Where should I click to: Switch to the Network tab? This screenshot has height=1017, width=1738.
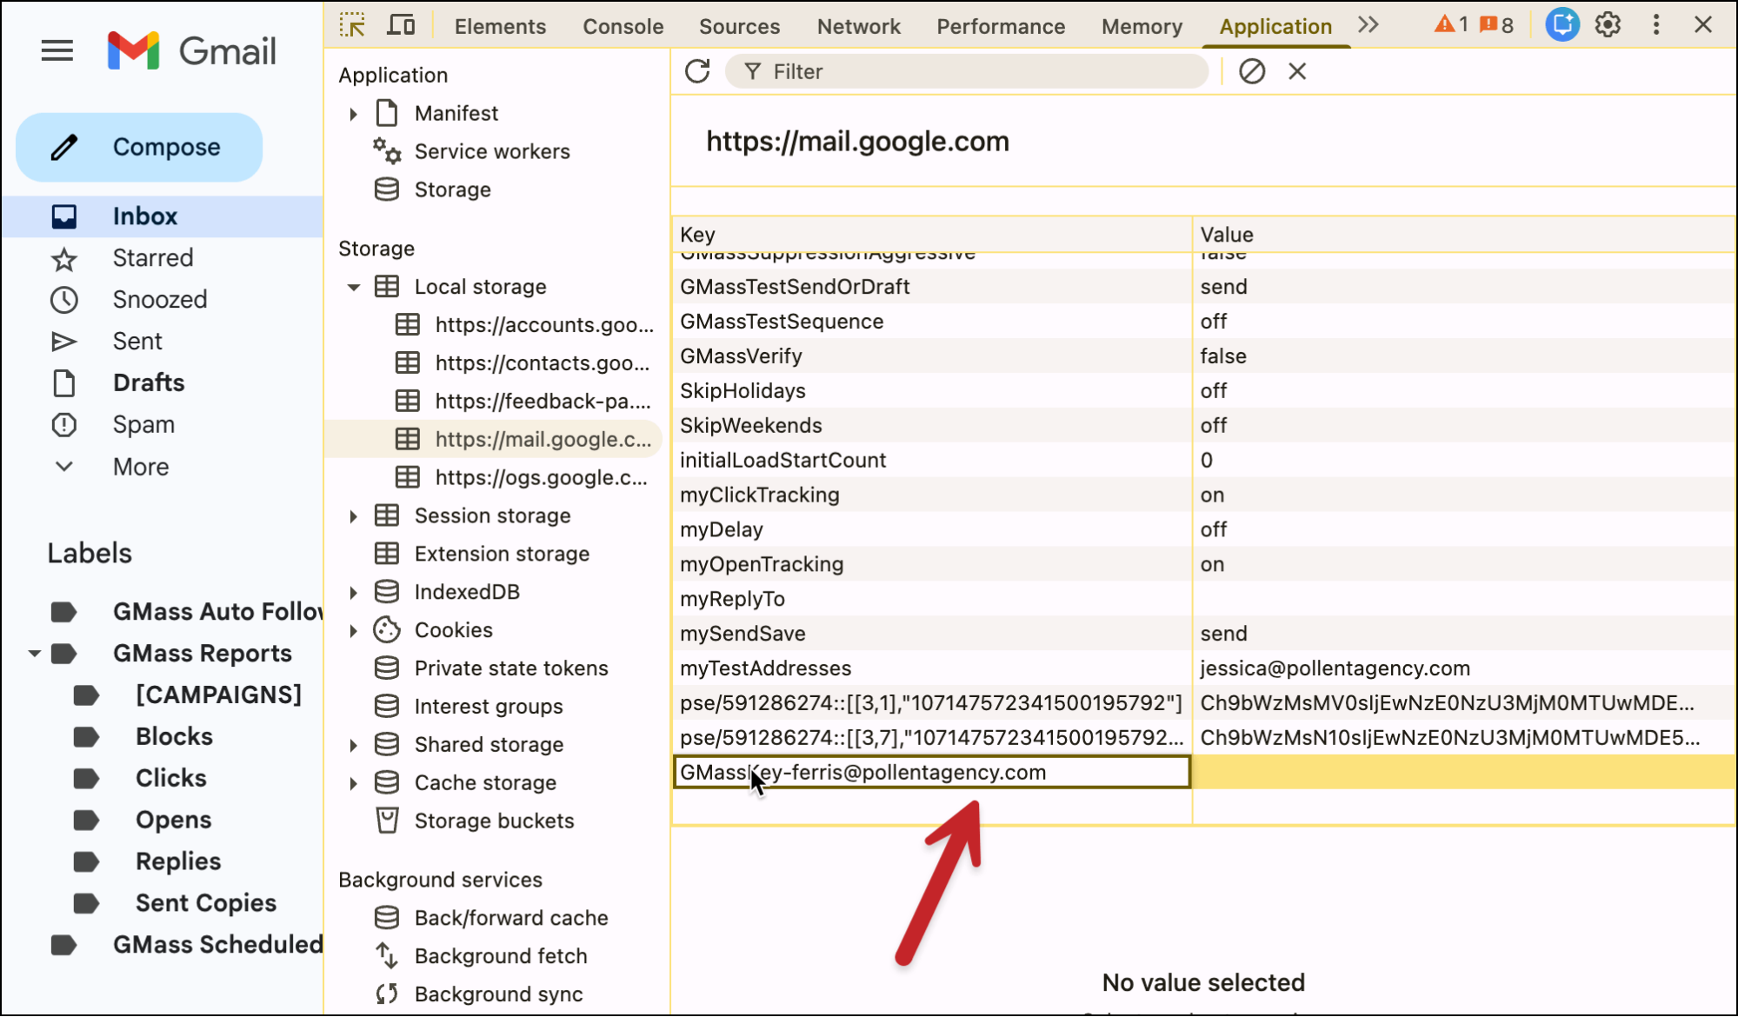point(858,26)
